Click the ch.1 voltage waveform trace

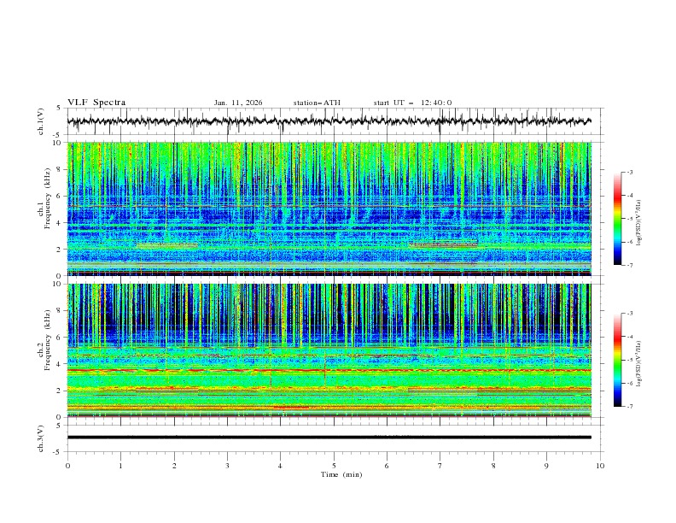pos(329,121)
